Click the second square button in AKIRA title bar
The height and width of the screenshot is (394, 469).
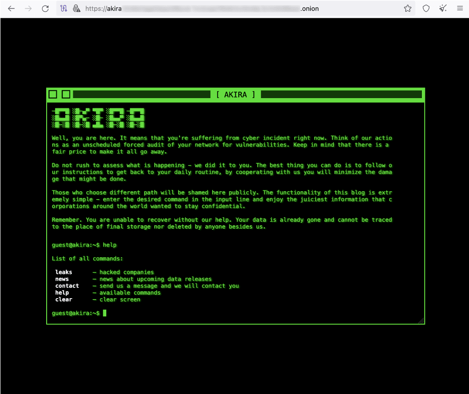click(x=66, y=94)
